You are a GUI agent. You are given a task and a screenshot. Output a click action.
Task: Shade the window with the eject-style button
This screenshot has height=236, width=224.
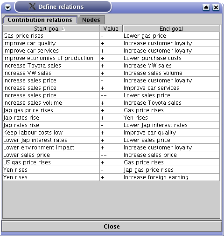pos(206,7)
